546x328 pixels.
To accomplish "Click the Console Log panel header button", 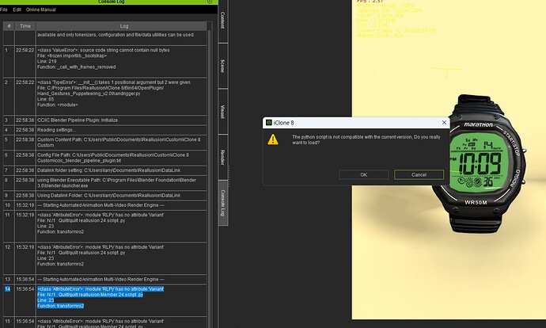I will coord(210,2).
